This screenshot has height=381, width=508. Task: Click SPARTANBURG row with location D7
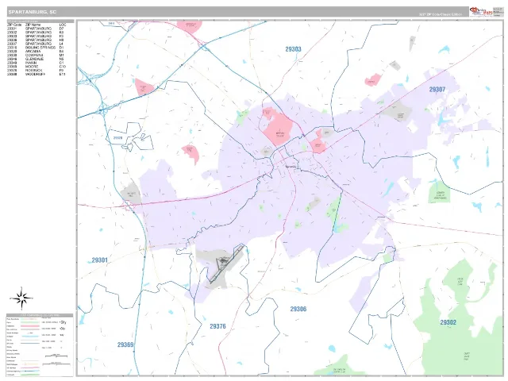37,29
